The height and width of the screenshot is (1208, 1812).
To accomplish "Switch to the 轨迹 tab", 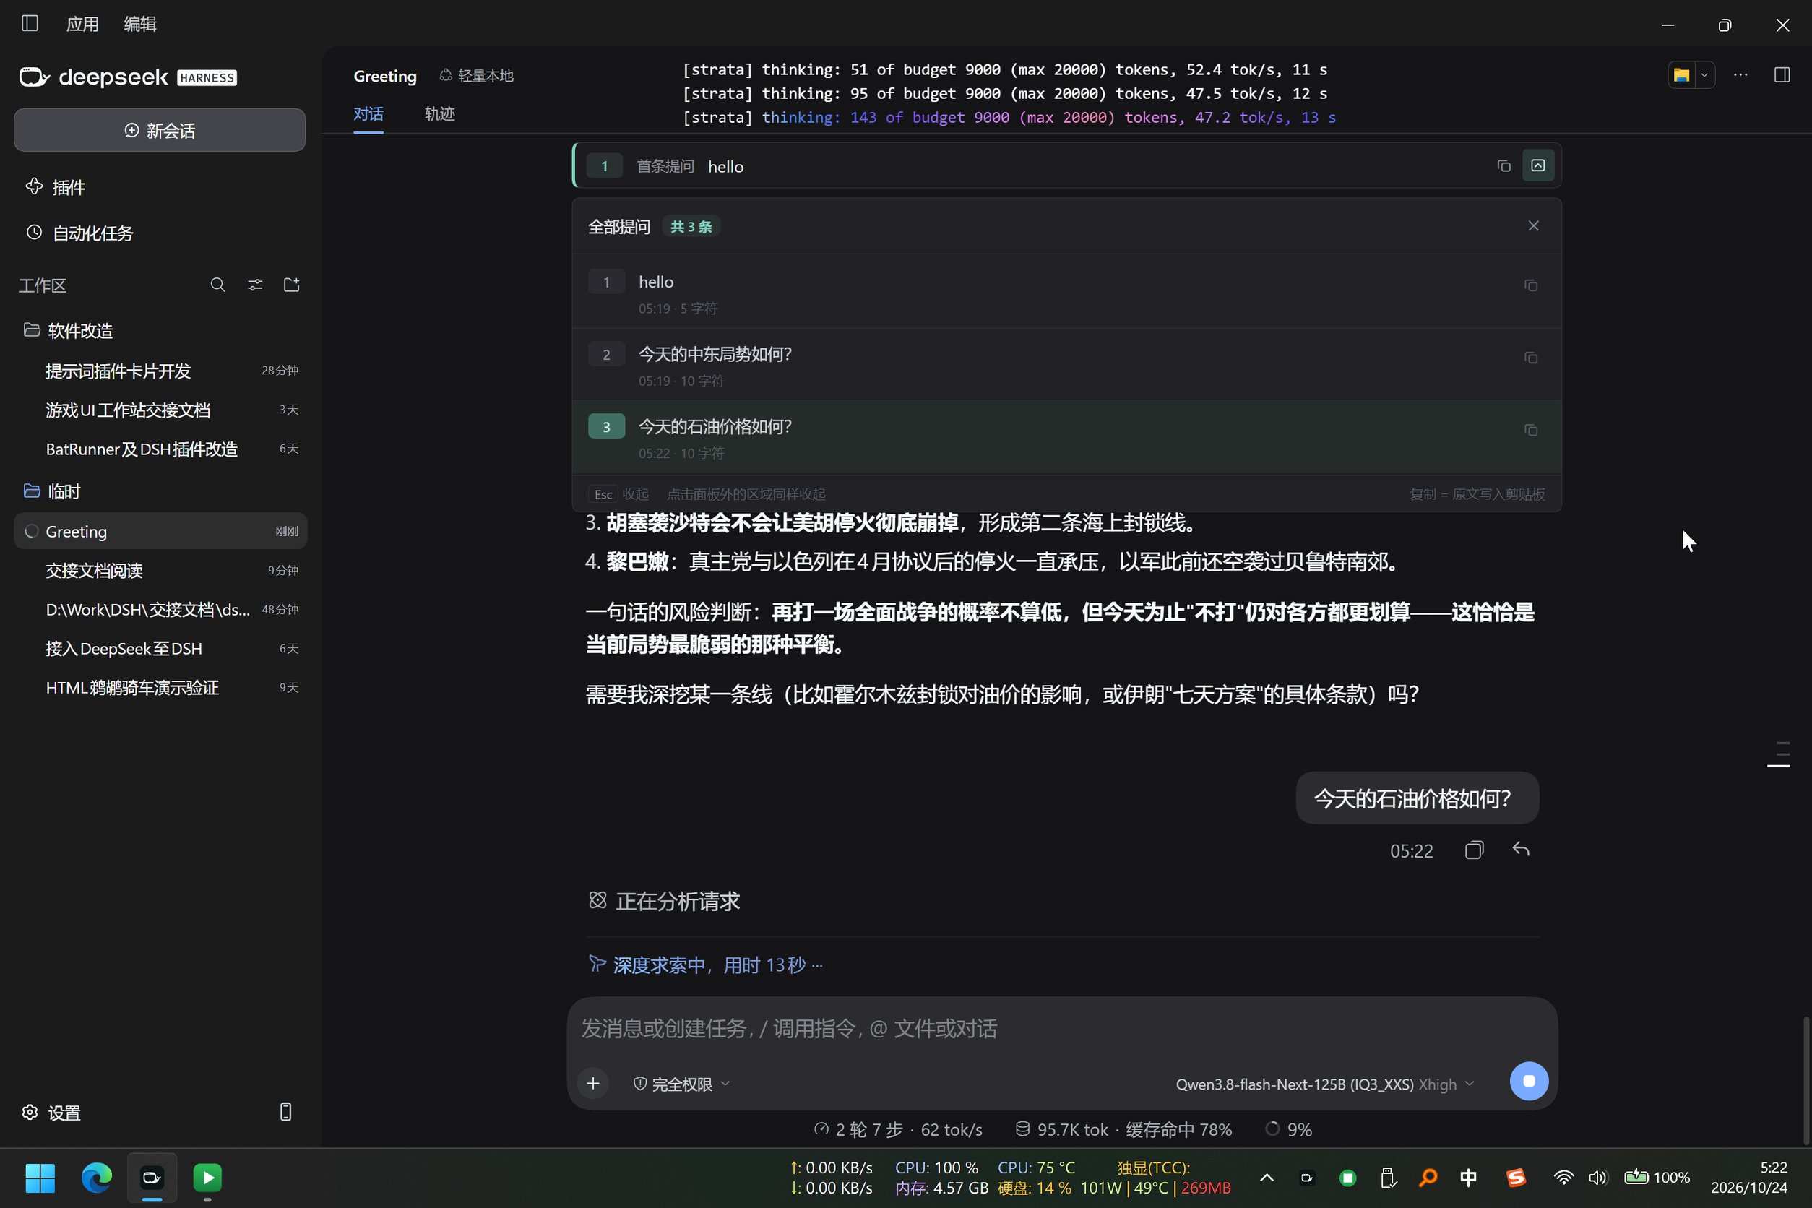I will (x=440, y=114).
